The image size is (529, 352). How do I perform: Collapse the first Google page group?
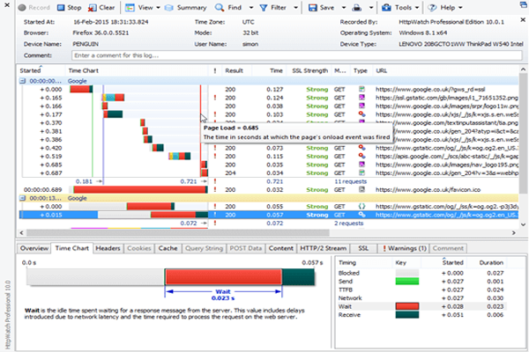[23, 79]
